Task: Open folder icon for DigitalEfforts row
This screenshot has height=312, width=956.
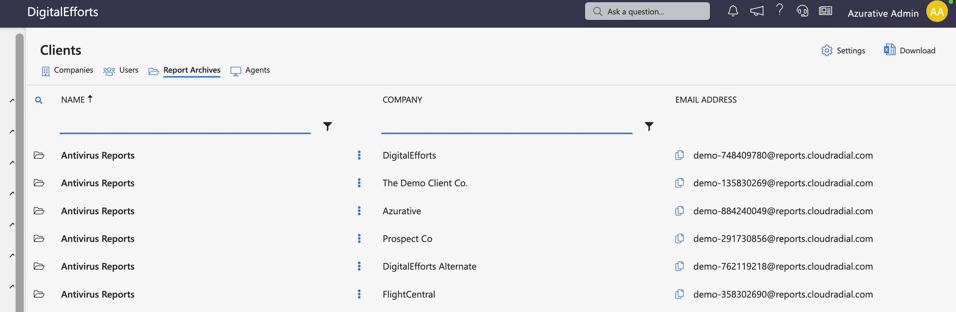Action: click(39, 155)
